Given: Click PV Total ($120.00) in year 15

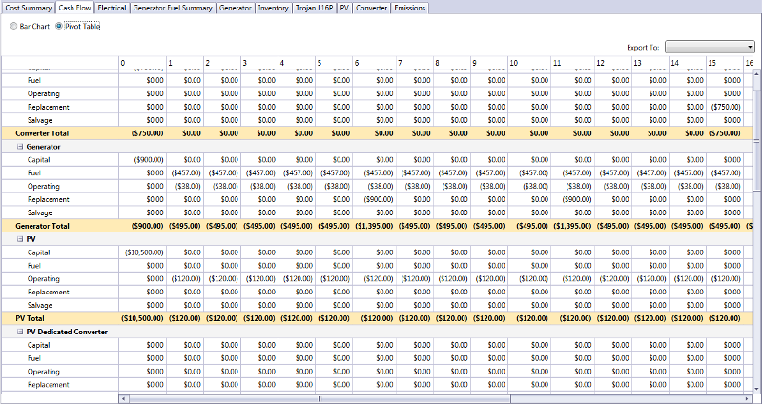Looking at the screenshot, I should tap(725, 318).
